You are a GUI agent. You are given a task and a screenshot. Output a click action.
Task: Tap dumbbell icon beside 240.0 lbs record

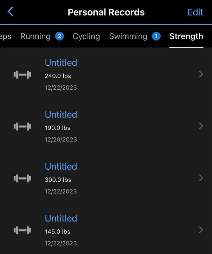(23, 74)
